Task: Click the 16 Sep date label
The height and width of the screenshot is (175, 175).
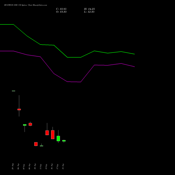Action: [x=52, y=166]
